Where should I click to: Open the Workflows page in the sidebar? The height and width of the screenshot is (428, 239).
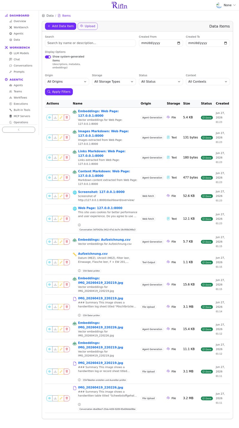click(x=20, y=98)
